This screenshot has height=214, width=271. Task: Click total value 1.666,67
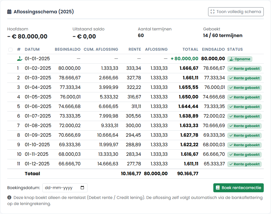pyautogui.click(x=189, y=68)
